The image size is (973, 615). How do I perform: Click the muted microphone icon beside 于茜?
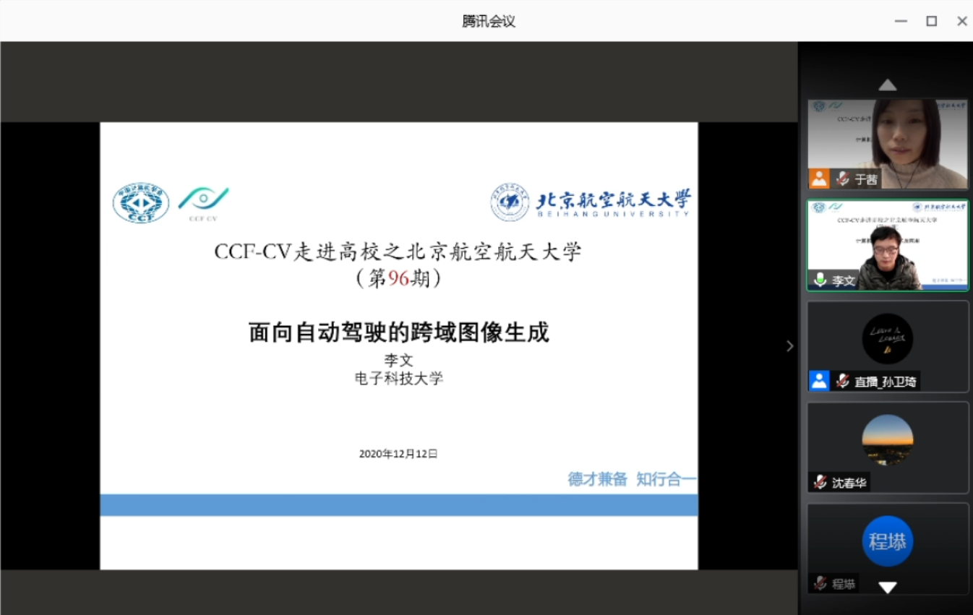click(x=842, y=179)
